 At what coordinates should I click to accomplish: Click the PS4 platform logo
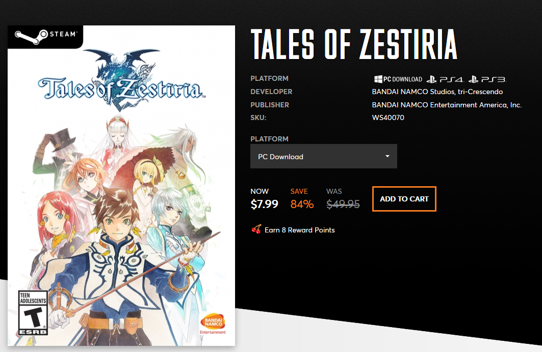pos(445,80)
